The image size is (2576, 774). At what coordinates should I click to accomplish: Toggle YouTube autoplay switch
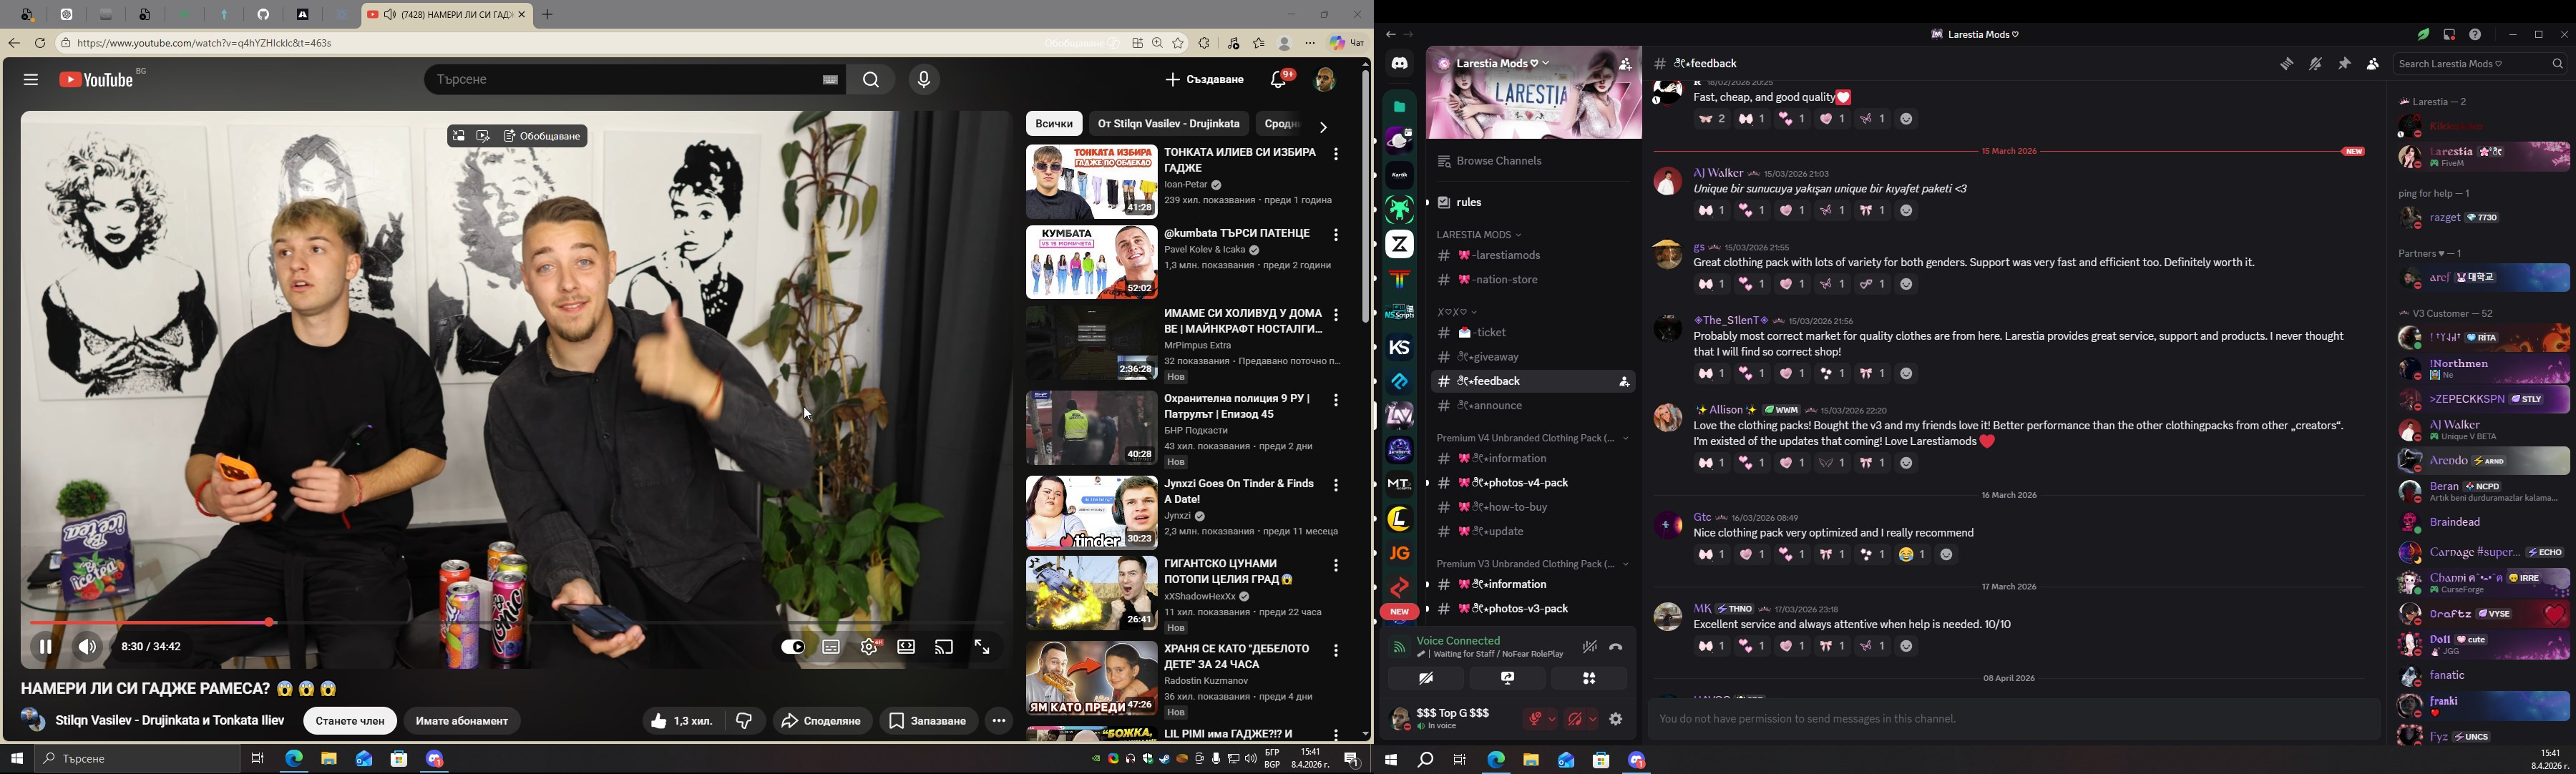tap(793, 648)
